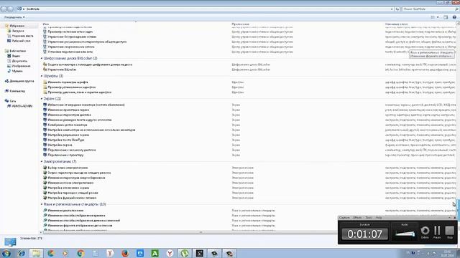Open the Изображения library icon
The image size is (460, 258).
[9, 66]
